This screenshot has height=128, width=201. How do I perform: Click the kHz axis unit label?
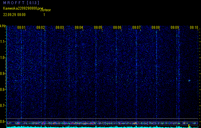coord(3,26)
